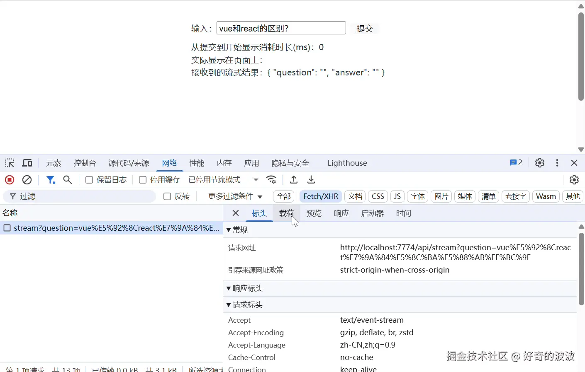This screenshot has height=372, width=585.
Task: Tick the stream request row checkbox
Action: 7,228
